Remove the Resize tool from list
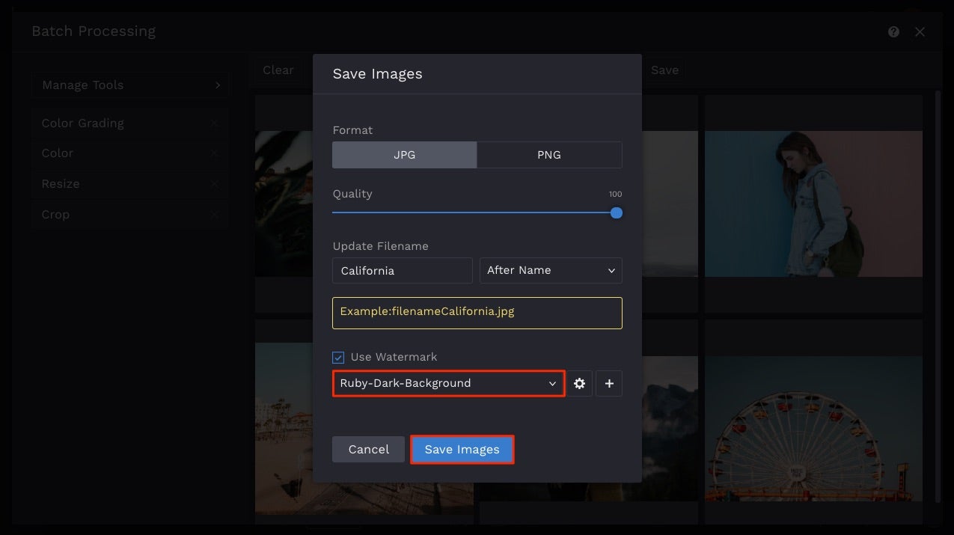The width and height of the screenshot is (954, 535). [x=215, y=184]
